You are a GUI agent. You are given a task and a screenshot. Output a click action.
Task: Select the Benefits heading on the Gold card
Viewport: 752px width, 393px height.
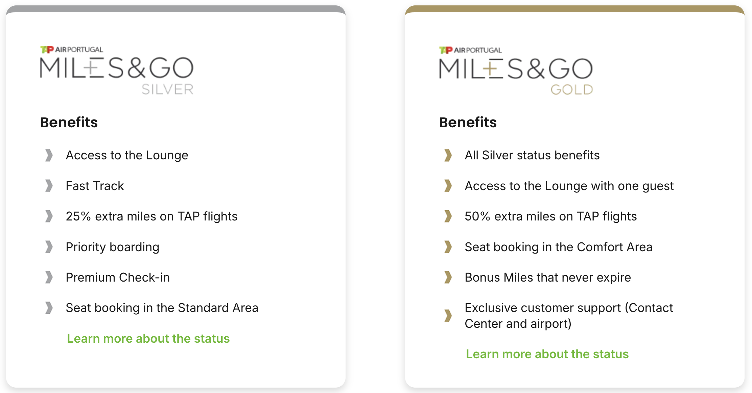point(468,123)
